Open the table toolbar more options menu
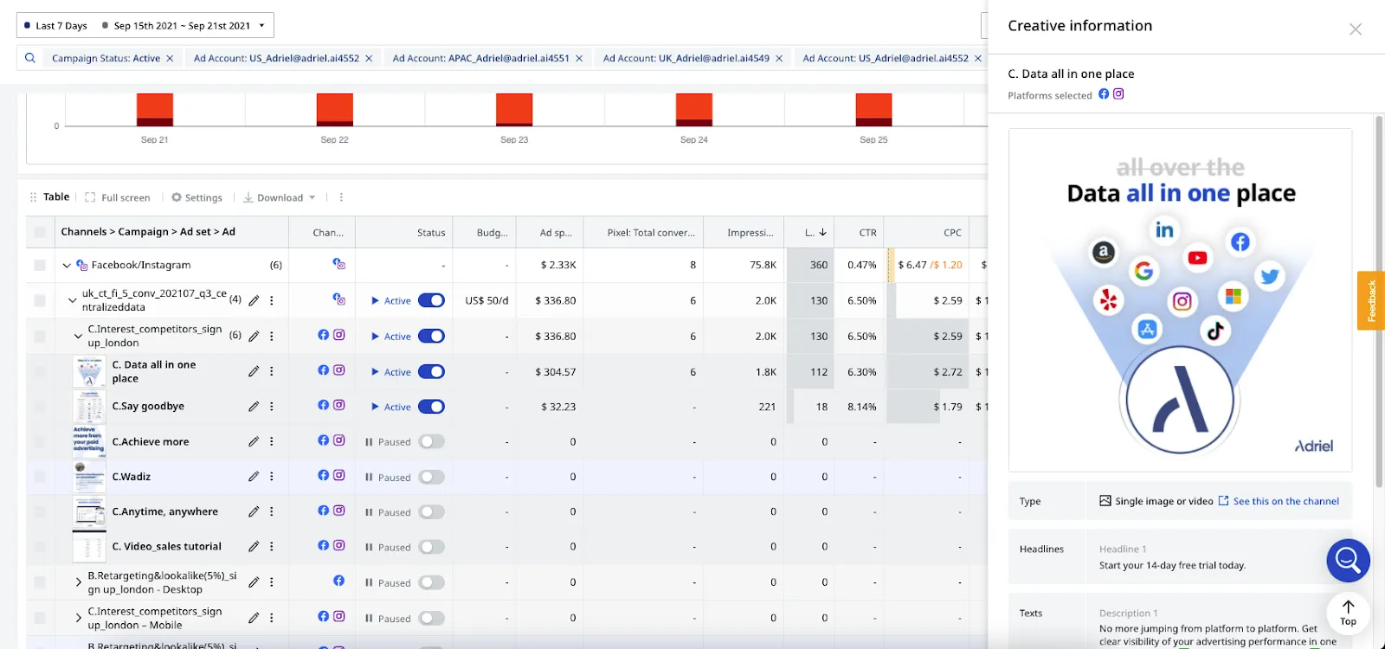Screen dimensions: 1385x649 341,197
